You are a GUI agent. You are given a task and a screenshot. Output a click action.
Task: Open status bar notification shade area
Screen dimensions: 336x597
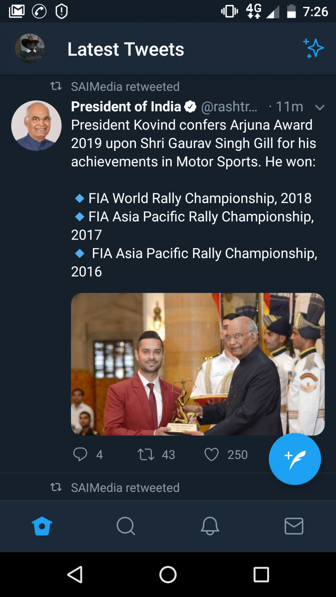click(x=168, y=11)
